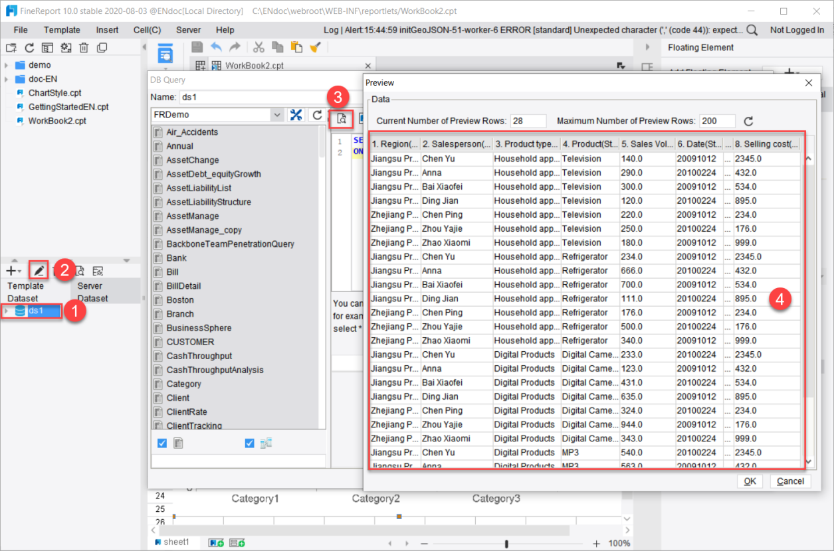Click the add report sheet icon
The image size is (834, 551).
click(216, 542)
